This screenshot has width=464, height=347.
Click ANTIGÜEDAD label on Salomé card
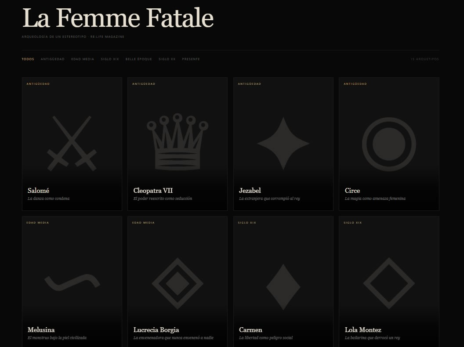[38, 84]
